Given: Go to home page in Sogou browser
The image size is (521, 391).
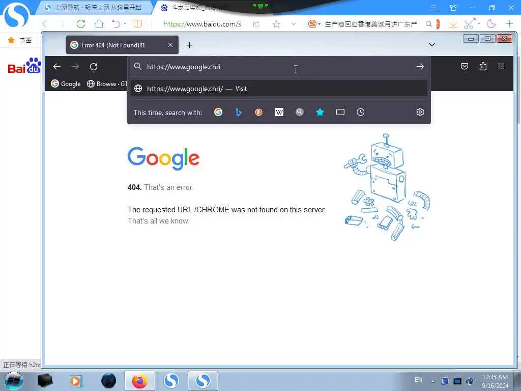Looking at the screenshot, I should pyautogui.click(x=99, y=23).
